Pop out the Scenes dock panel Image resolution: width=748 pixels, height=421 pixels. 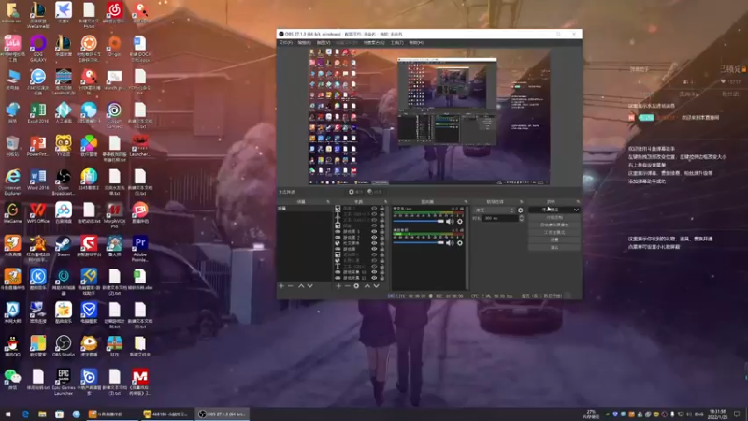(x=328, y=202)
